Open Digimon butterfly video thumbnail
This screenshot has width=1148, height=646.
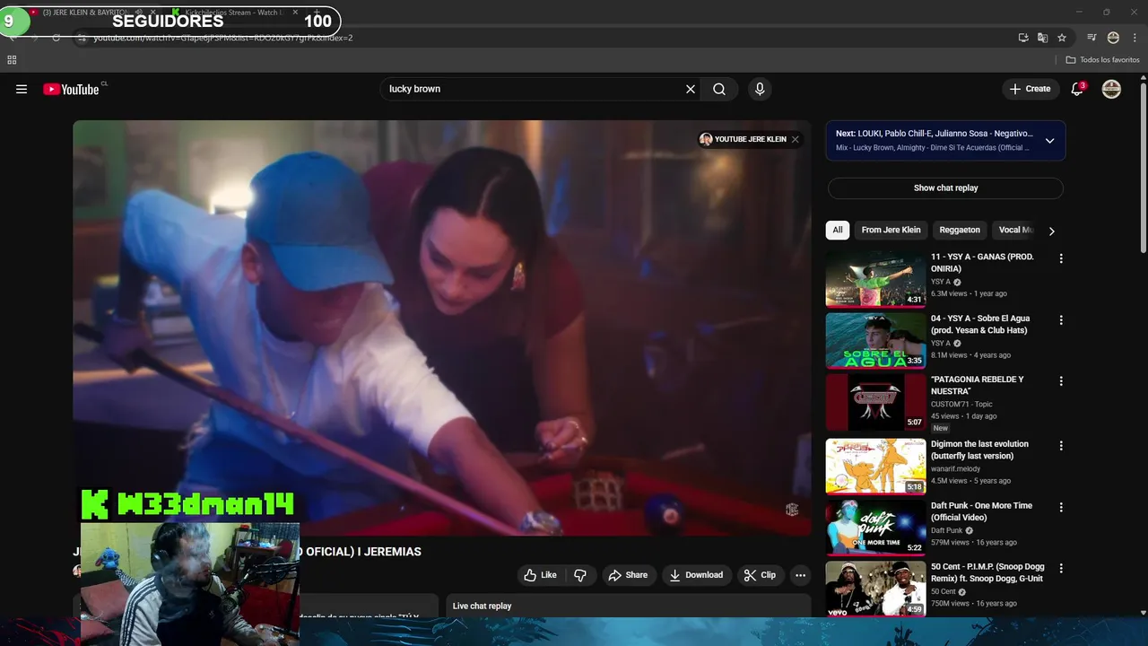[x=875, y=466]
